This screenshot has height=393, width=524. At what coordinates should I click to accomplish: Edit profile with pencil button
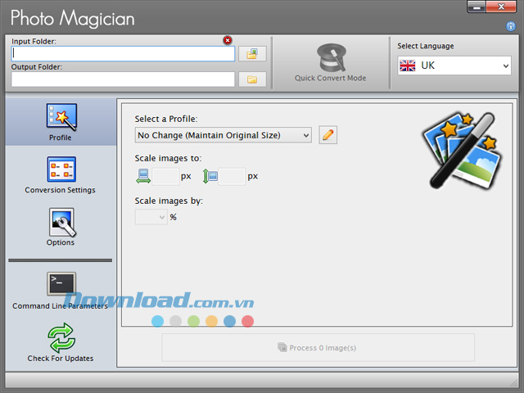coord(327,135)
